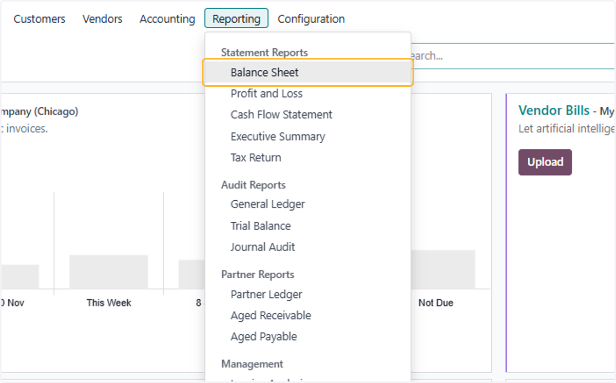Click the 'This Week' axis label
616x383 pixels.
(109, 303)
